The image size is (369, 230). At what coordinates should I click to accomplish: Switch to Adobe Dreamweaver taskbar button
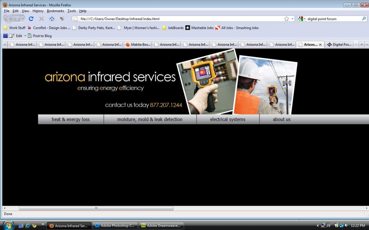tap(161, 226)
